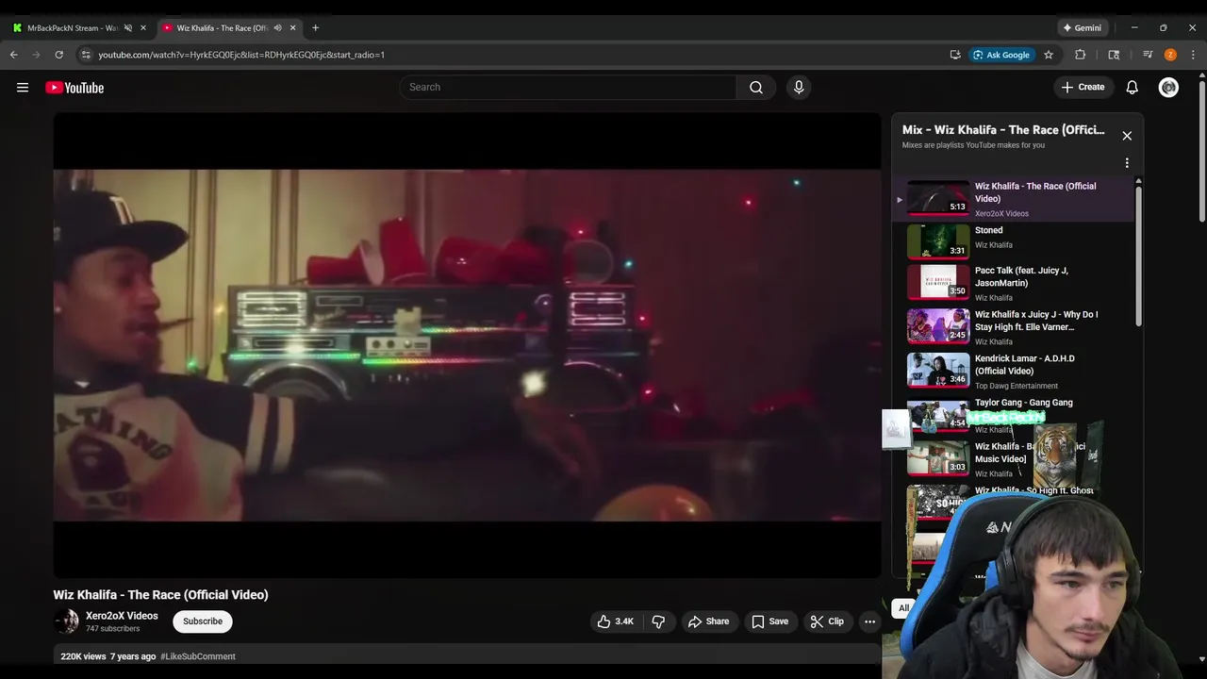Like the video with thumbs up

[x=614, y=621]
